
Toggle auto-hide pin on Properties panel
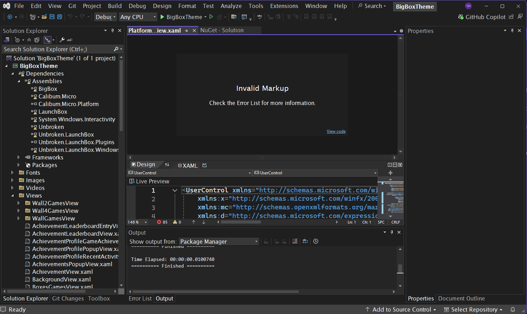[x=512, y=30]
